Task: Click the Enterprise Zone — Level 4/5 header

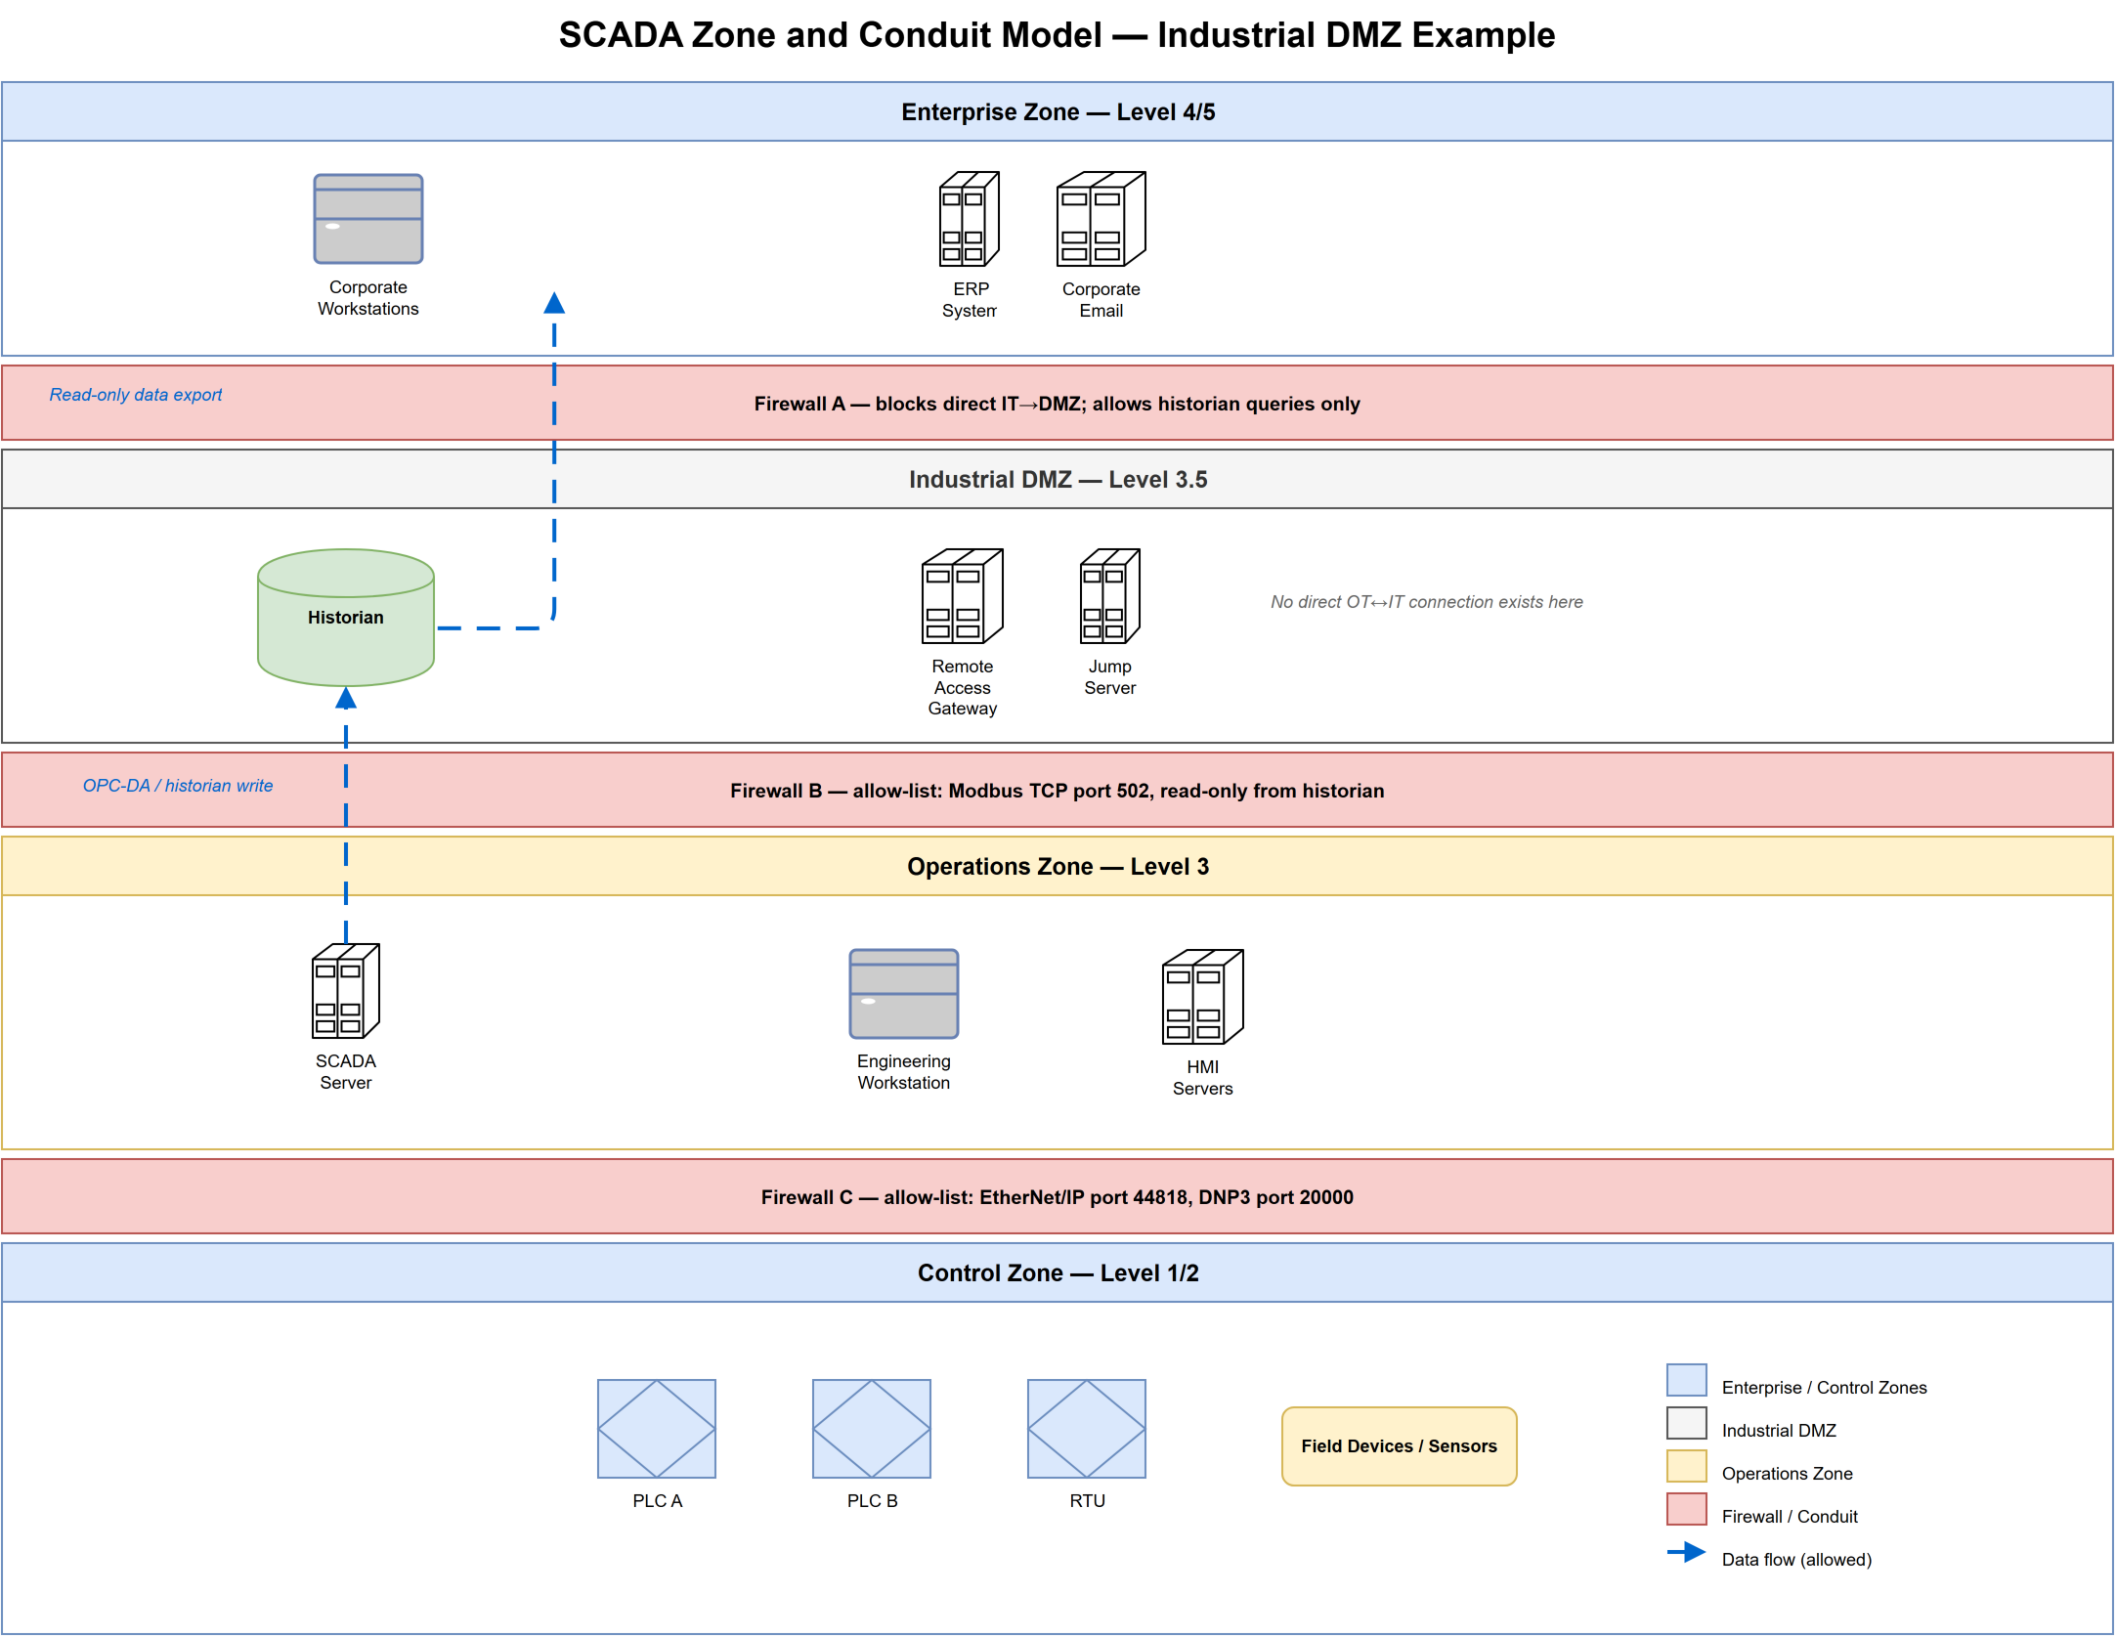Action: pyautogui.click(x=1058, y=111)
